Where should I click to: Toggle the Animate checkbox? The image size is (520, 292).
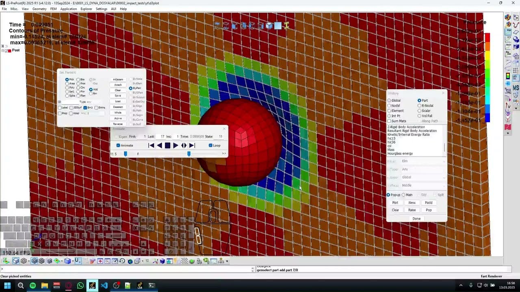click(118, 145)
